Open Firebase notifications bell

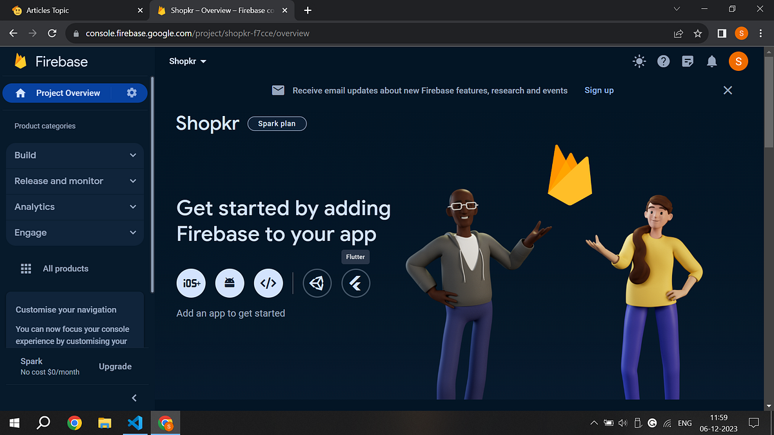point(711,61)
